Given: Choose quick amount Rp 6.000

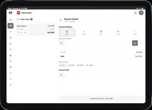Looking at the screenshot, I should [63, 65].
